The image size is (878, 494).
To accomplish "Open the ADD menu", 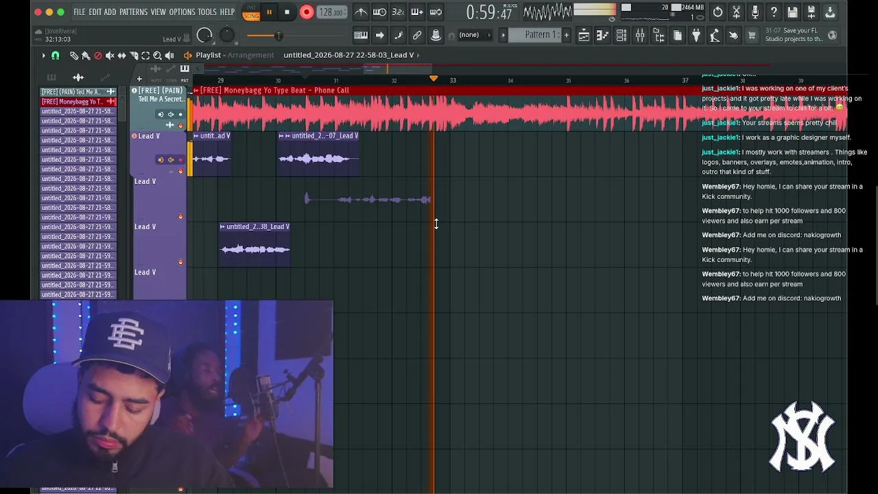I will [x=110, y=12].
